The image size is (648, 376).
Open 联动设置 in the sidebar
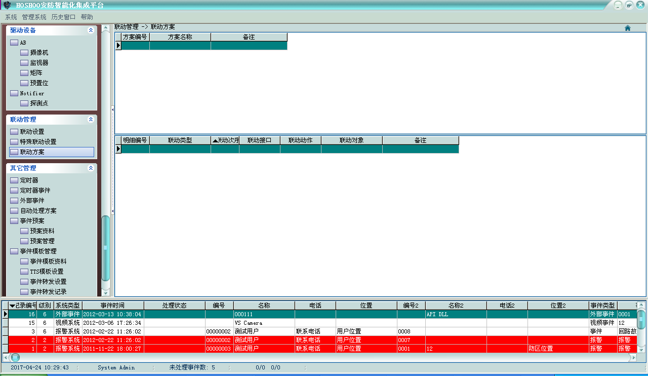click(32, 132)
